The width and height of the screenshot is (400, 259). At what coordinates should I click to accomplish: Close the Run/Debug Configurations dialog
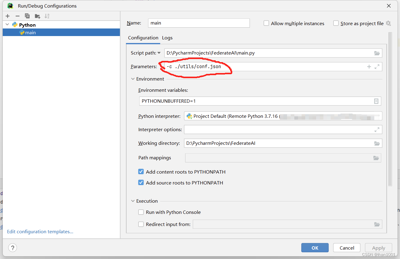pos(389,6)
